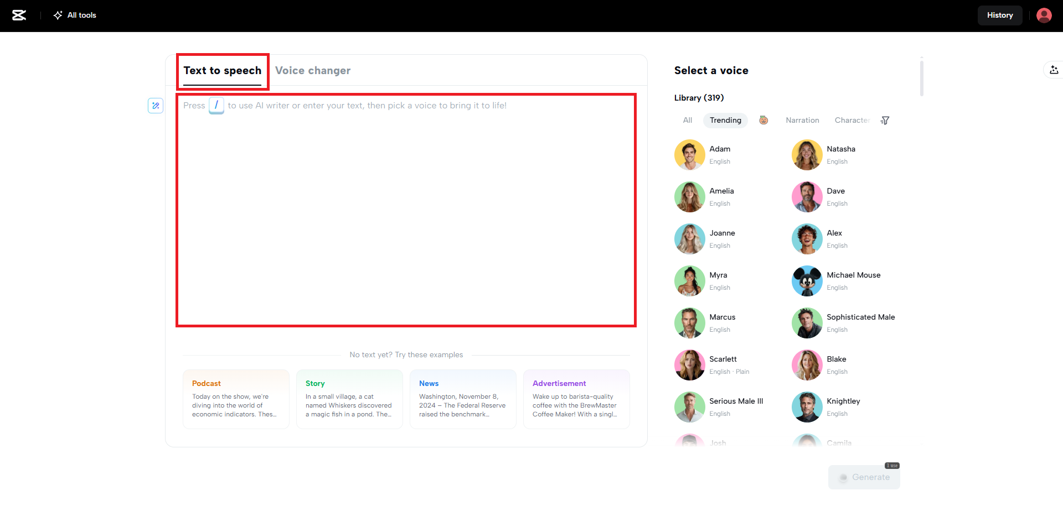
Task: Click the AI writer pencil icon
Action: [156, 106]
